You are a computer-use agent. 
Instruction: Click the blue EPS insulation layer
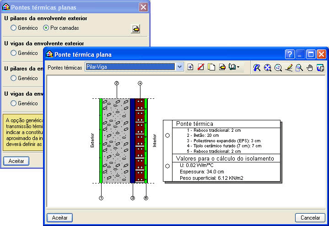[132, 141]
